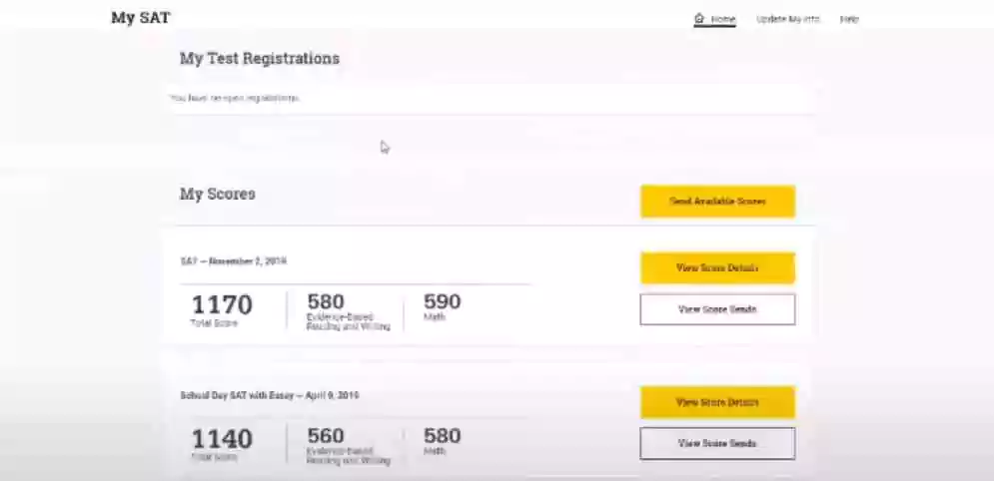The height and width of the screenshot is (481, 994).
Task: Select the School Day SAT with Essay heading
Action: tap(269, 396)
